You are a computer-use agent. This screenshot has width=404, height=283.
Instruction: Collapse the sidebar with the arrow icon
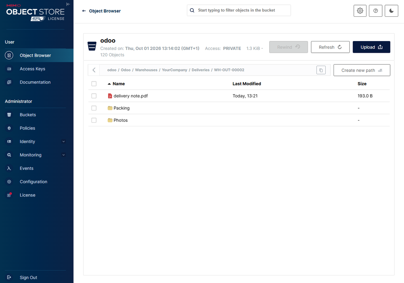pyautogui.click(x=68, y=4)
